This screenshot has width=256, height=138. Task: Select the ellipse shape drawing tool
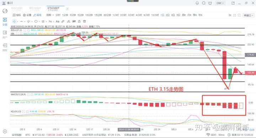[x=36, y=21]
